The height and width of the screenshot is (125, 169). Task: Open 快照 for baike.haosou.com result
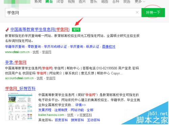coord(70,115)
